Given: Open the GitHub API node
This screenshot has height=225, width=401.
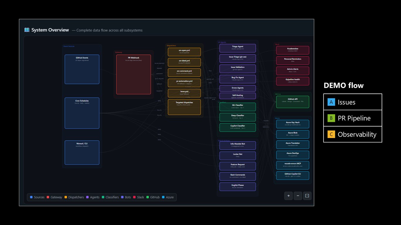Looking at the screenshot, I should (x=292, y=102).
